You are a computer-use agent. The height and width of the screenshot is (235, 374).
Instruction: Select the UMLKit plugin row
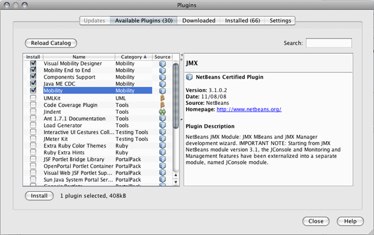(98, 98)
